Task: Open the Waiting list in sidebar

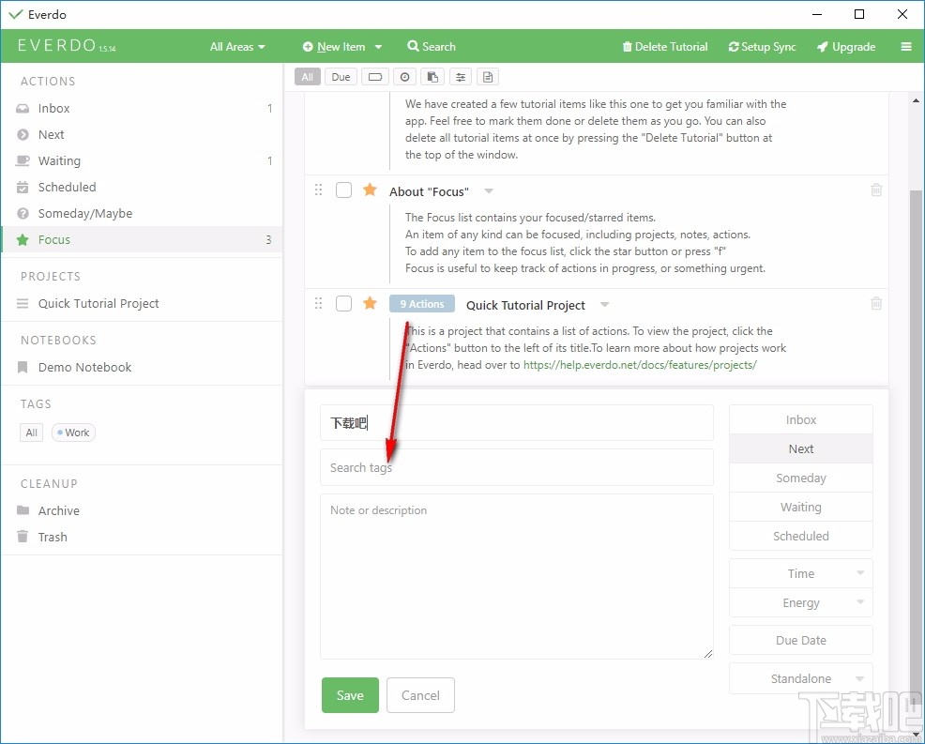Action: coord(142,160)
